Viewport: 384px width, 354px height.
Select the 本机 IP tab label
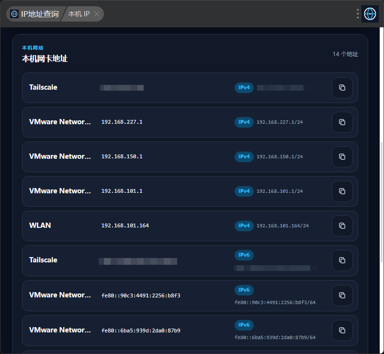click(79, 14)
